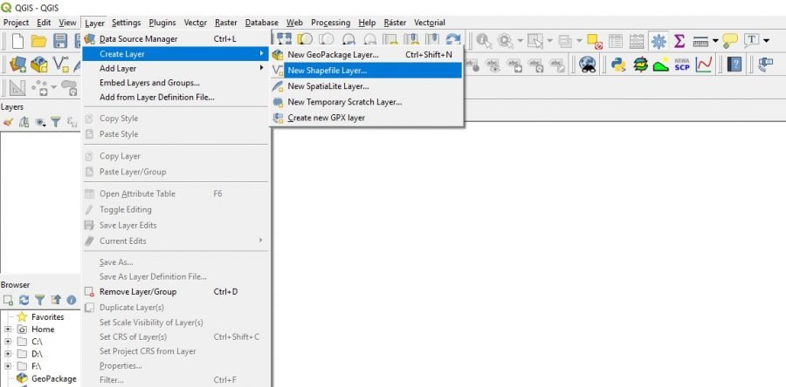Click the Statistical Summary sigma icon
Screen dimensions: 786x387
pyautogui.click(x=679, y=40)
